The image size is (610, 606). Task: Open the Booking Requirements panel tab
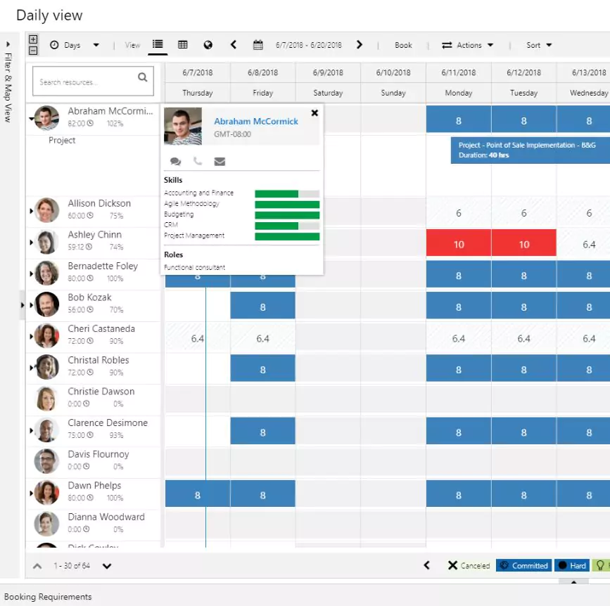(48, 597)
